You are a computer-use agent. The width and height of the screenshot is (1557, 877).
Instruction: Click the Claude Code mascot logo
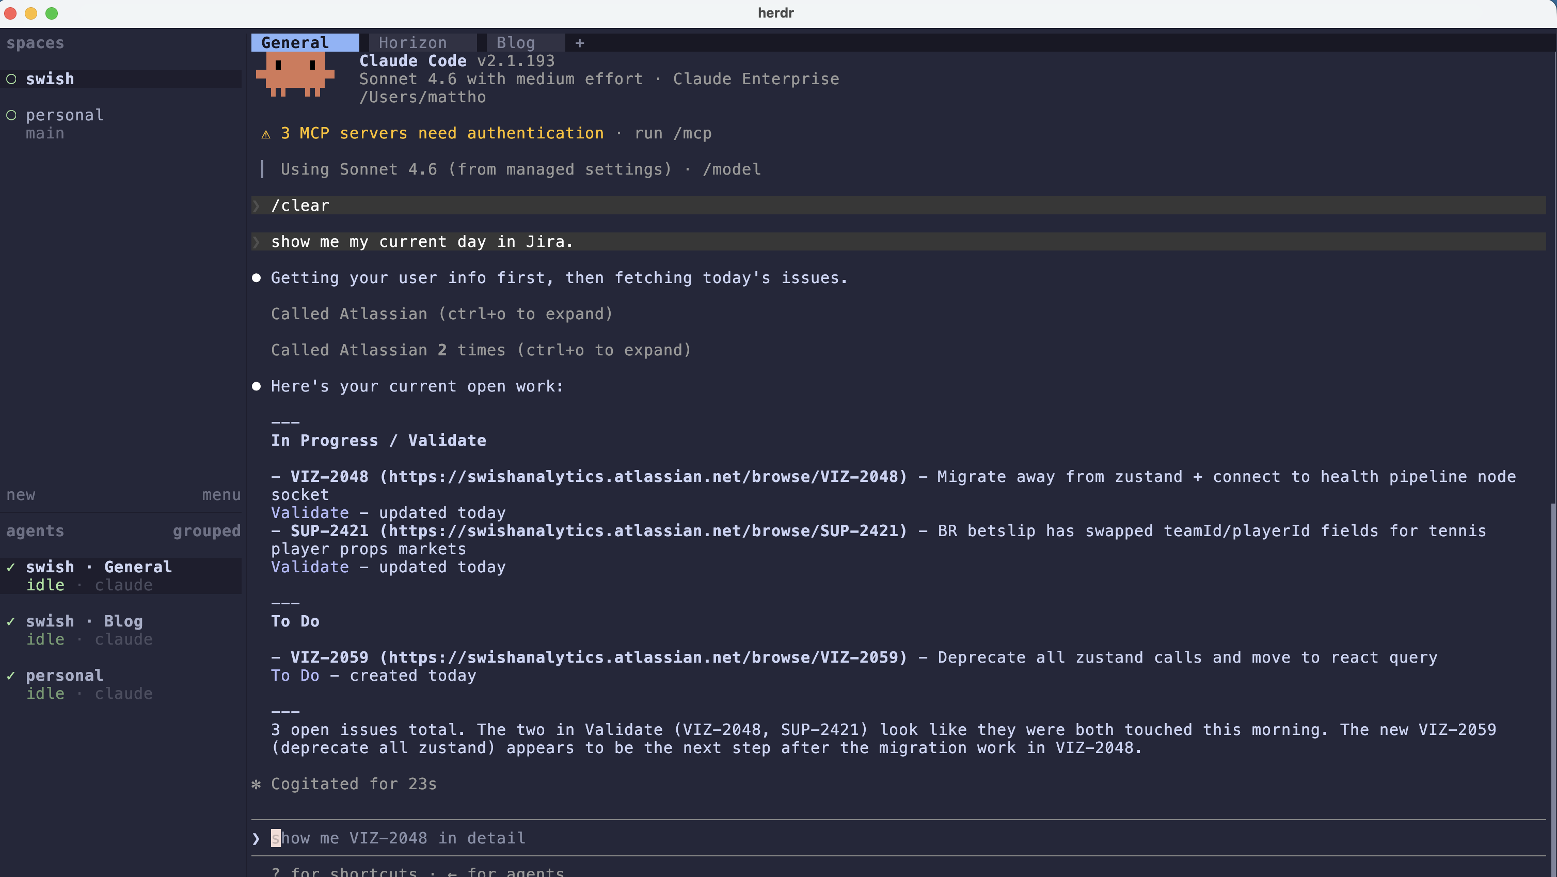(295, 74)
